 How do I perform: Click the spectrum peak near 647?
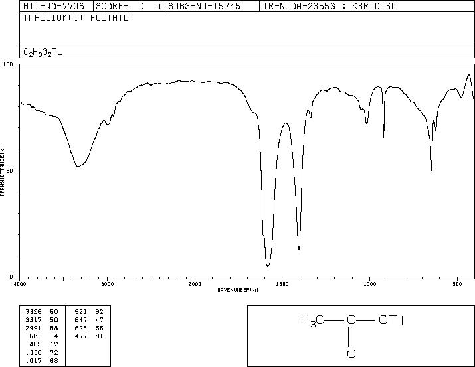pyautogui.click(x=431, y=169)
